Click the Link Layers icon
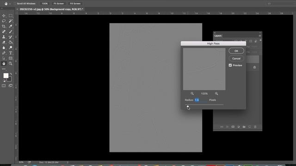 click(222, 127)
